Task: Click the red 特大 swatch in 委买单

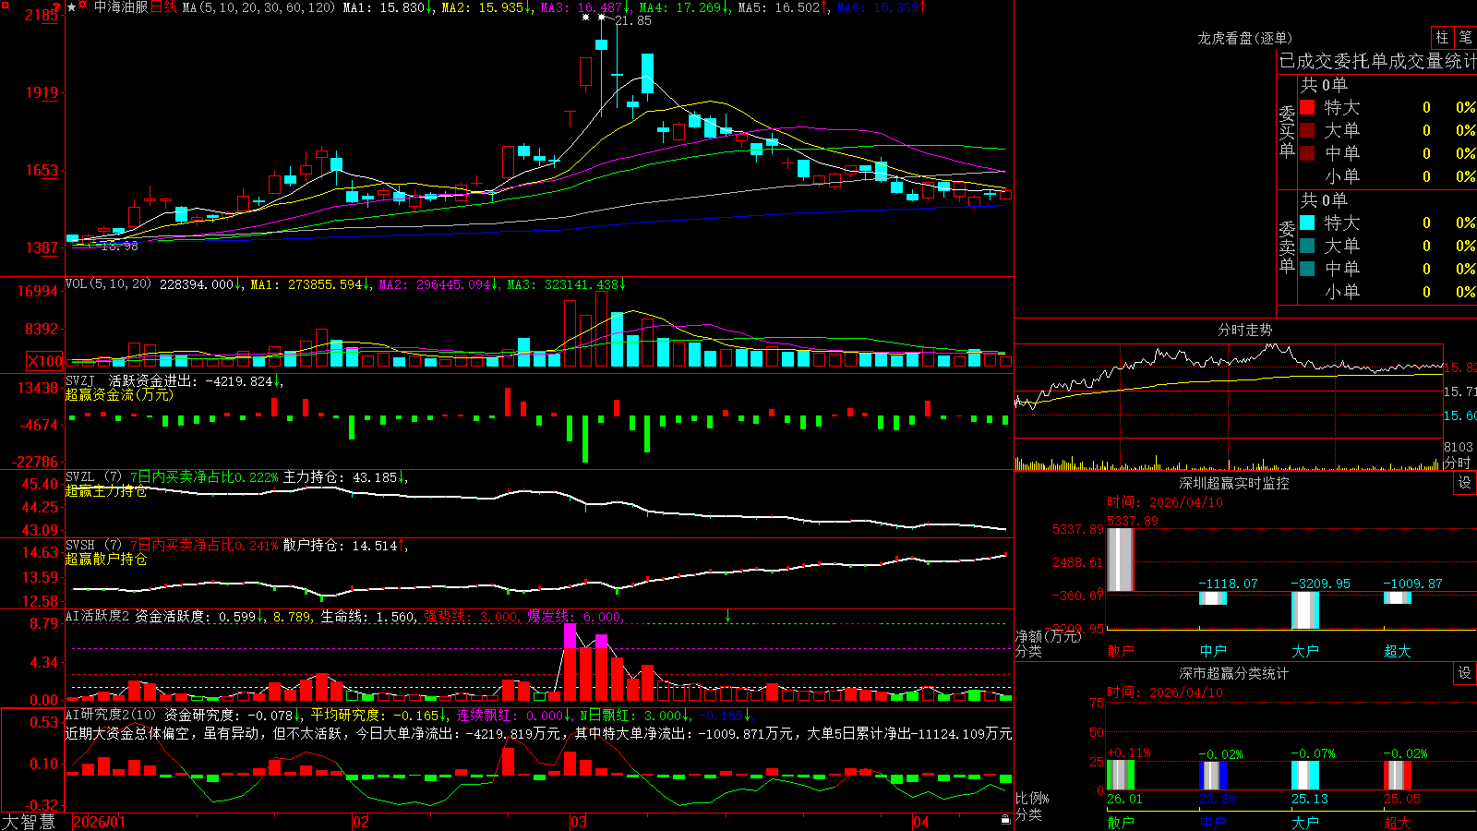Action: pyautogui.click(x=1307, y=107)
